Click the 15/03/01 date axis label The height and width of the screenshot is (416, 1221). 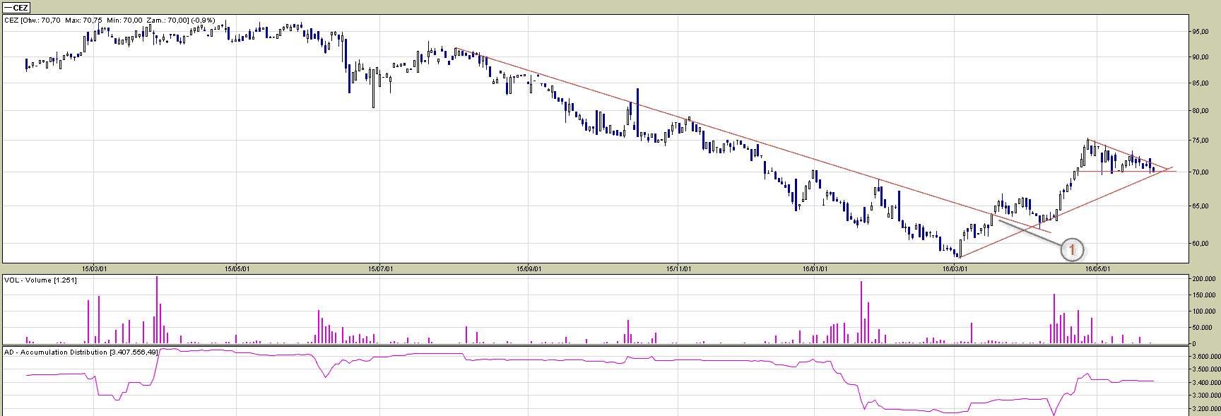pyautogui.click(x=94, y=268)
